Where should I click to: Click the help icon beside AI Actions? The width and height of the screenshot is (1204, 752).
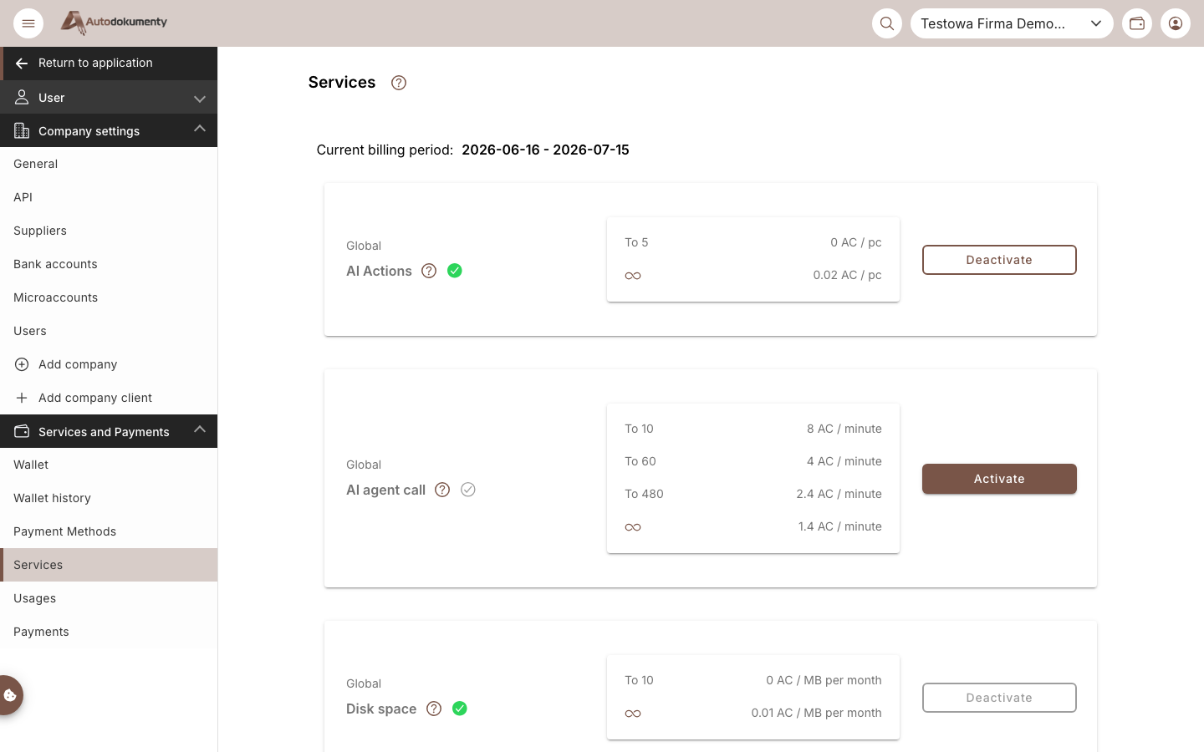[429, 271]
